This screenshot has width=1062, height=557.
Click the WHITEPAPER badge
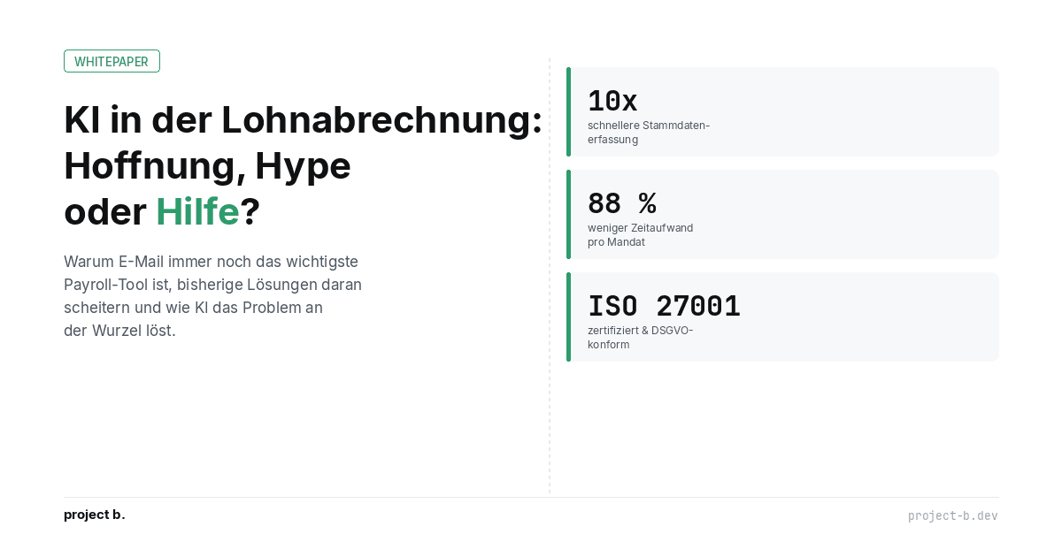112,61
